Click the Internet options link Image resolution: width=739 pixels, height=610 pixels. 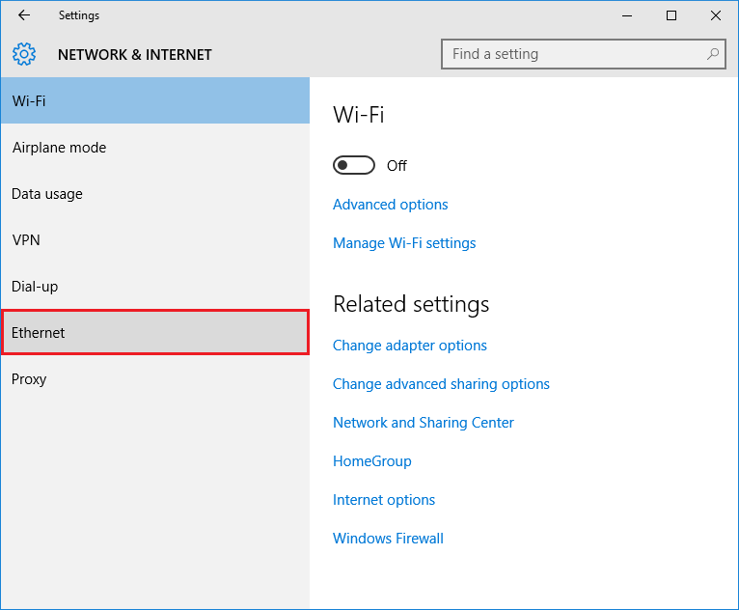(x=384, y=500)
